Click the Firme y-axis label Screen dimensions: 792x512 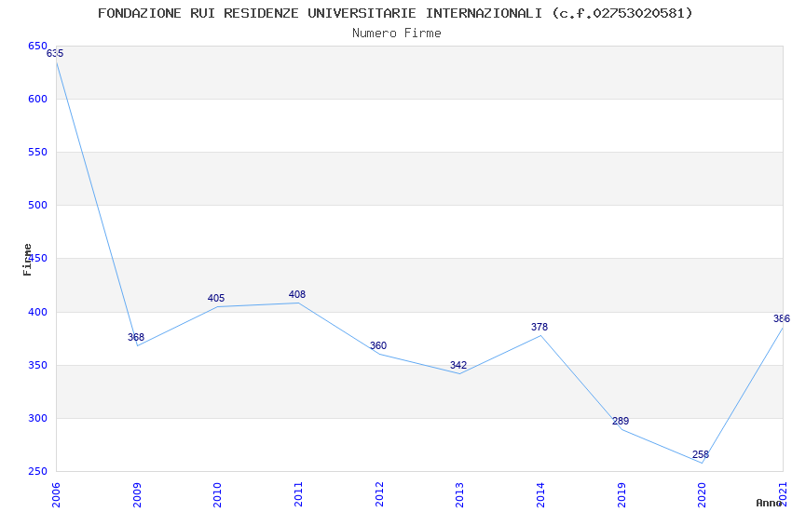tap(27, 260)
